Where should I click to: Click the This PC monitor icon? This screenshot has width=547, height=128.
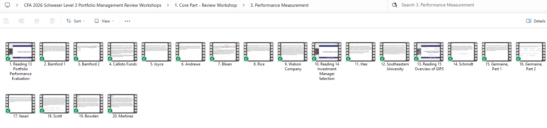point(7,5)
